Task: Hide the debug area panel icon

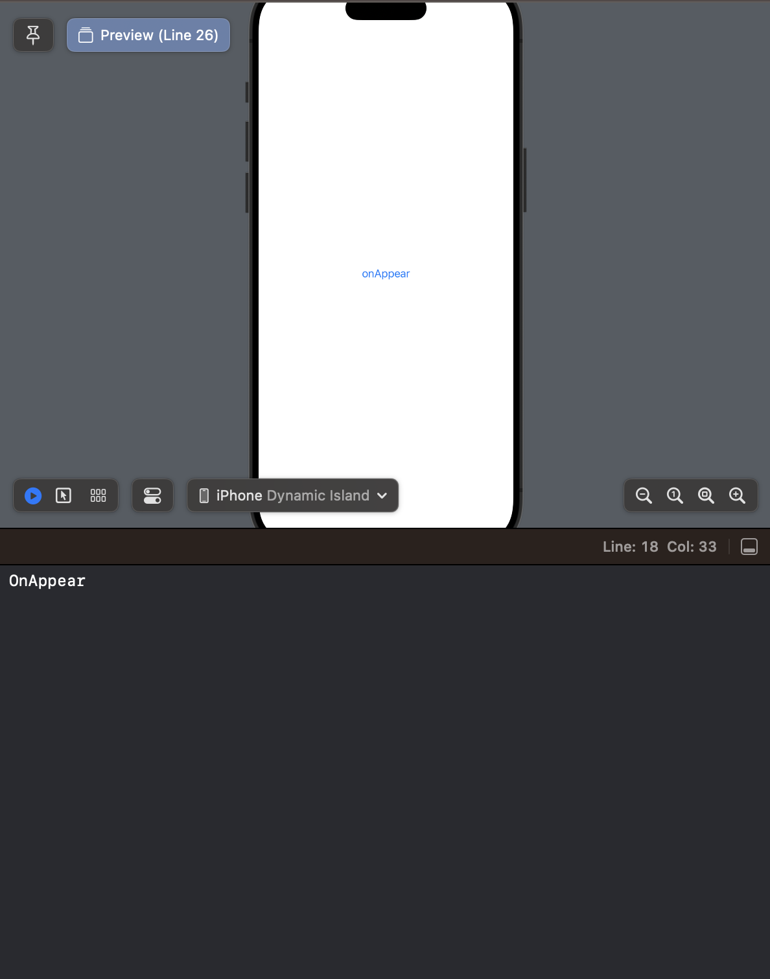Action: tap(749, 547)
